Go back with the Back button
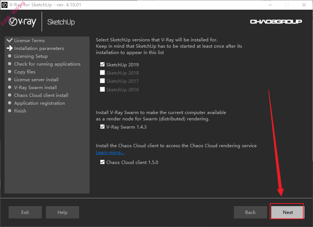The width and height of the screenshot is (313, 227). 250,212
